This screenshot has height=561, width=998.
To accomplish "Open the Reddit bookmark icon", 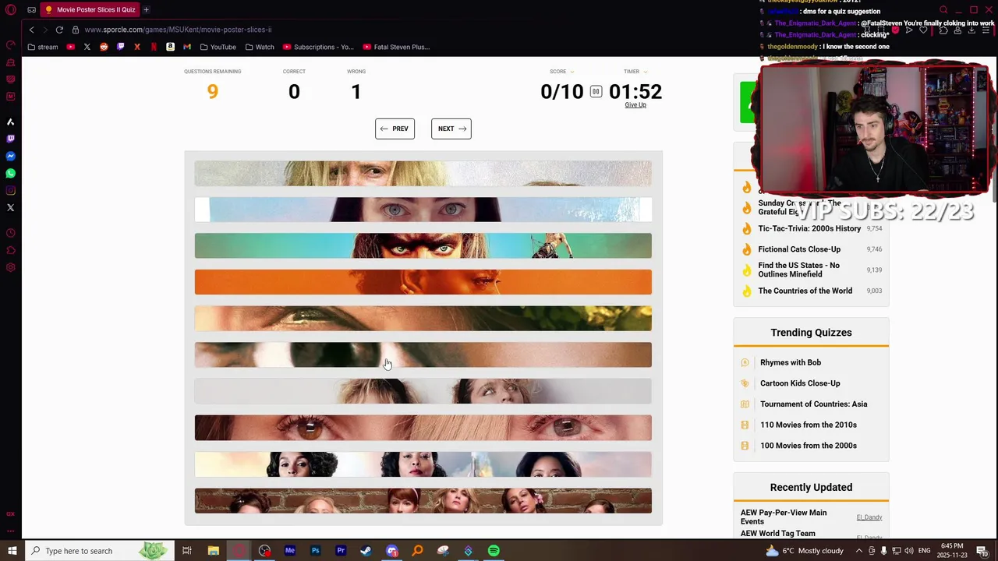I will coord(104,47).
